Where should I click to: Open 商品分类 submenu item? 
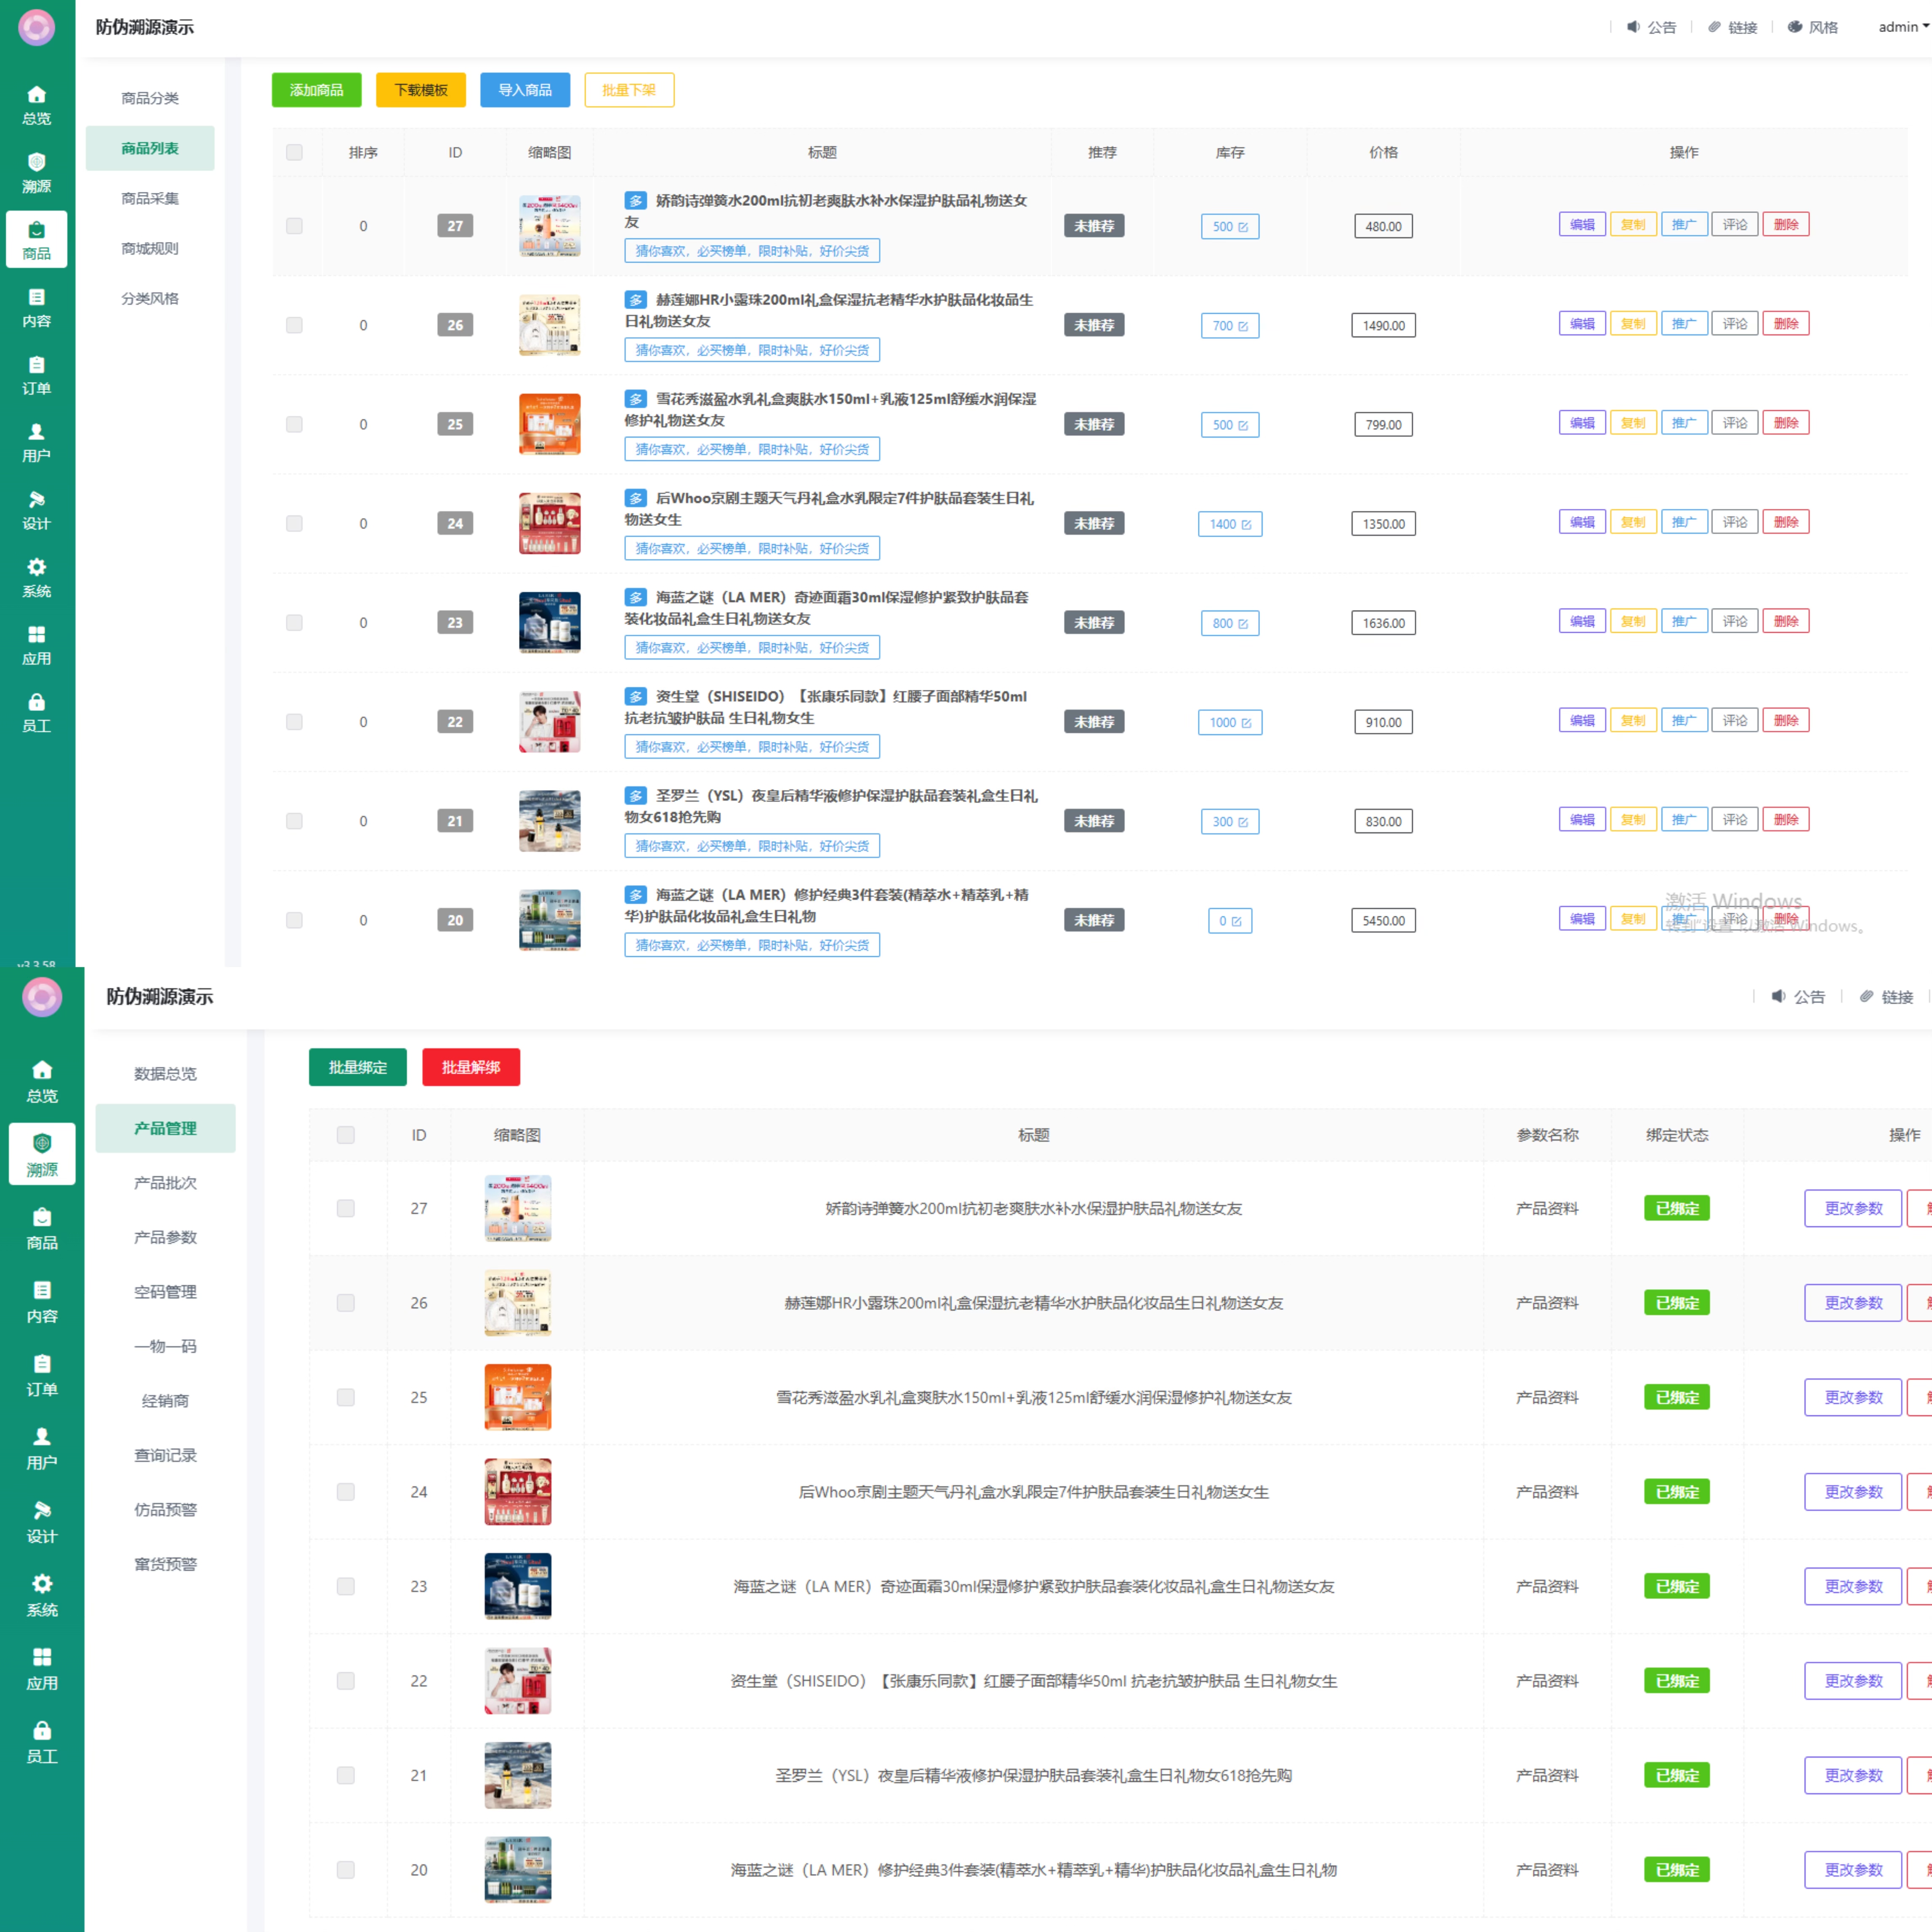coord(150,98)
